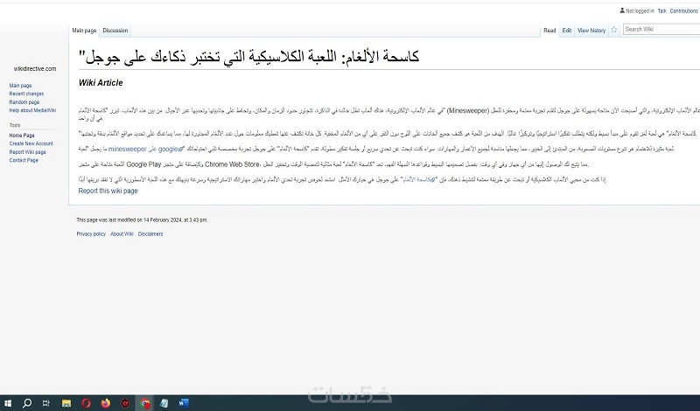Click the Arabic article title heading
Screen dimensions: 700x411
pyautogui.click(x=248, y=57)
